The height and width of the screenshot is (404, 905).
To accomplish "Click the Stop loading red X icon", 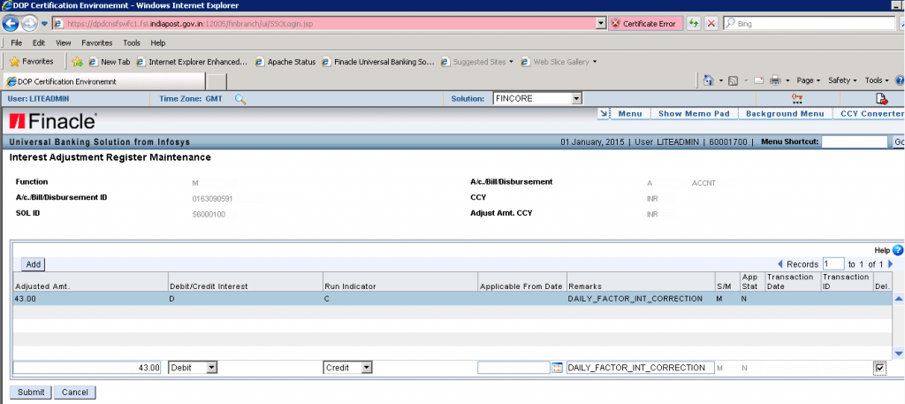I will pyautogui.click(x=711, y=24).
